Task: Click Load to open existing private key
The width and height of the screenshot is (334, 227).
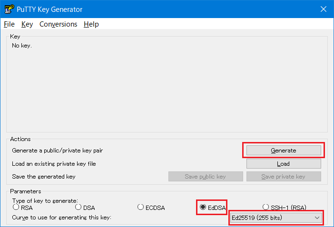Action: point(284,163)
